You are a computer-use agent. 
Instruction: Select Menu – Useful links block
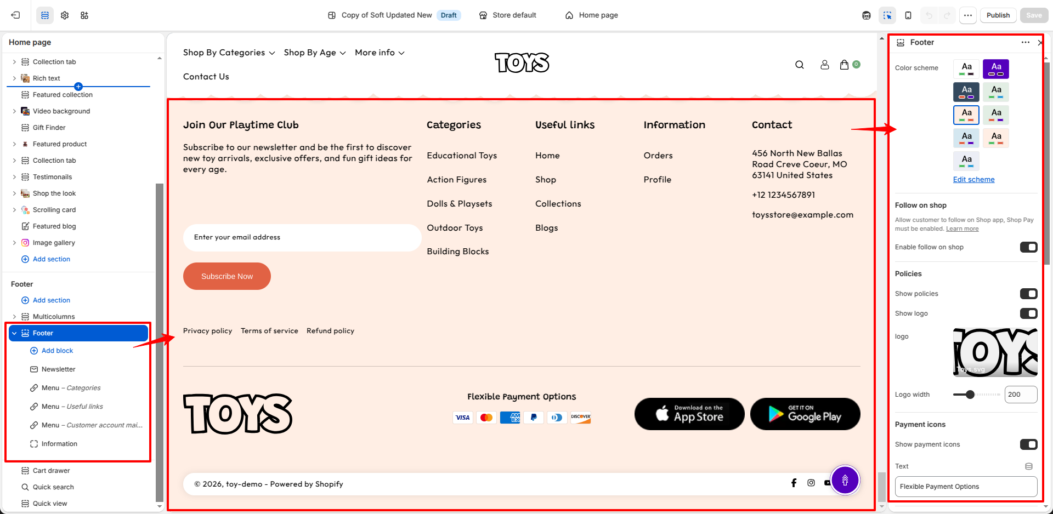pyautogui.click(x=72, y=407)
